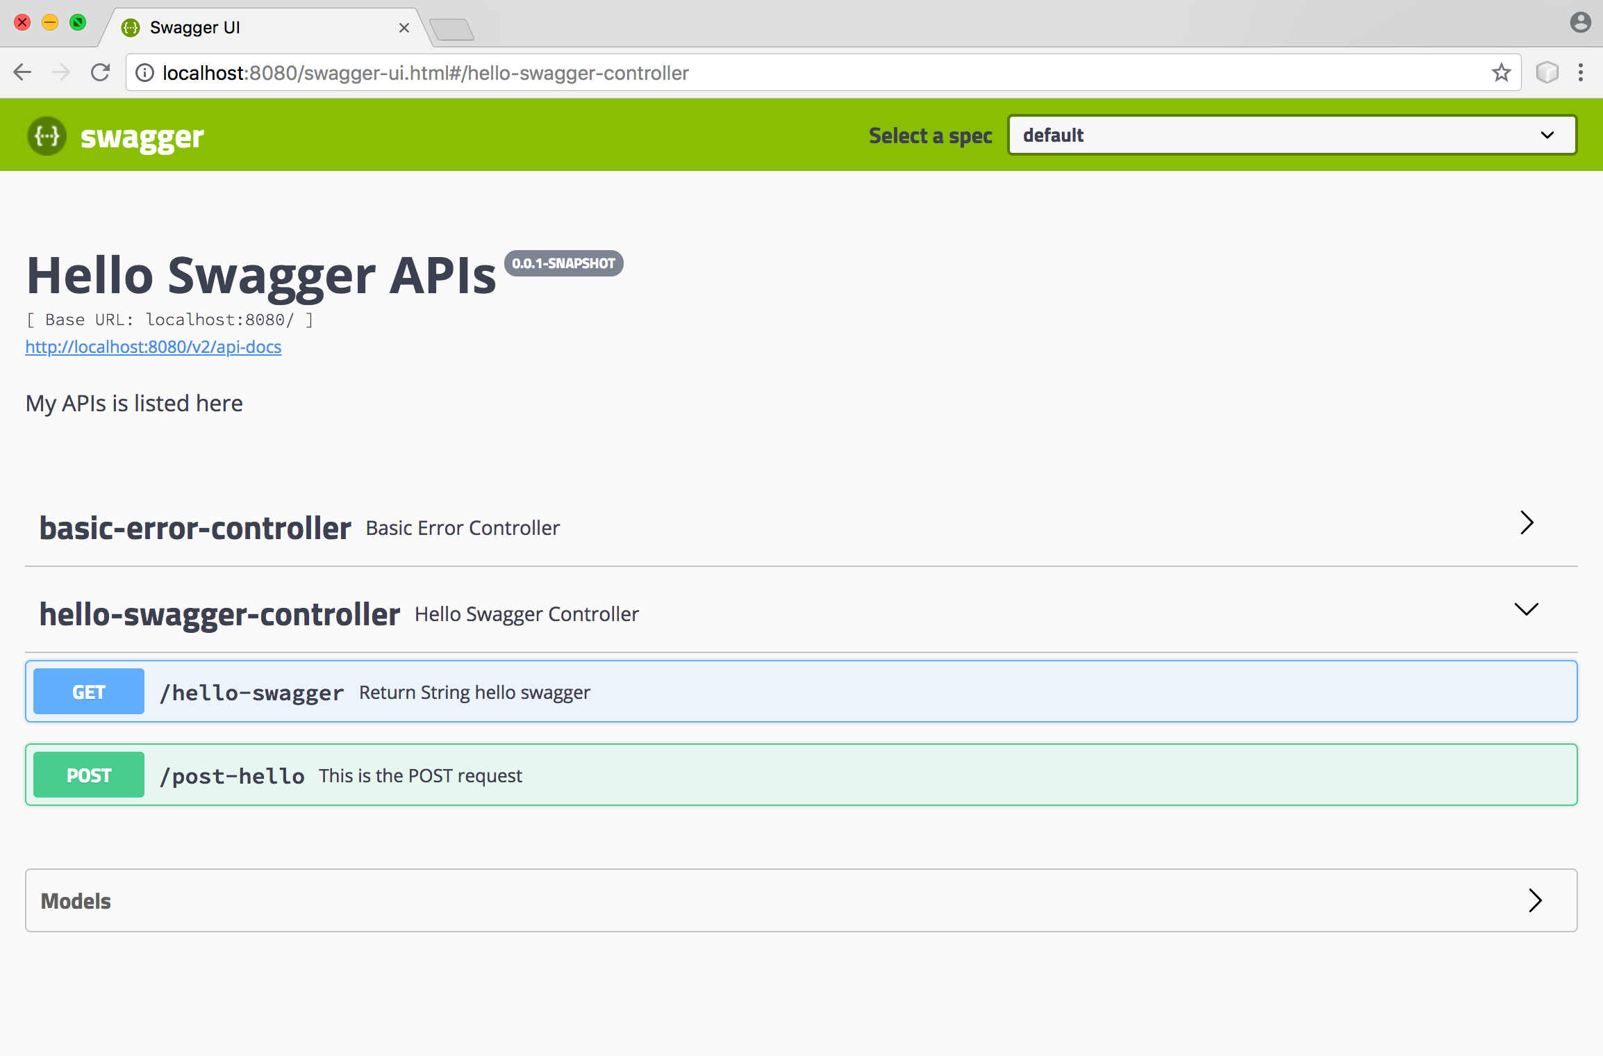Open the browser extension cube icon
This screenshot has height=1056, width=1603.
coord(1547,72)
